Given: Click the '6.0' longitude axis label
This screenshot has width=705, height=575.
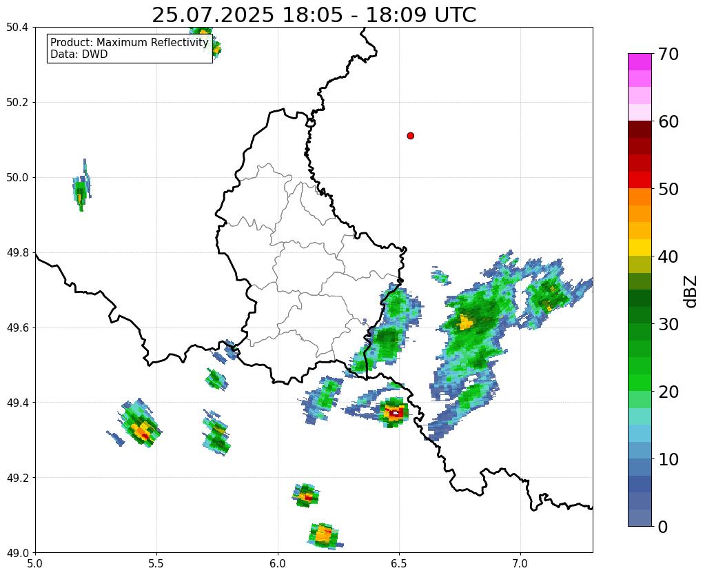Looking at the screenshot, I should point(278,563).
